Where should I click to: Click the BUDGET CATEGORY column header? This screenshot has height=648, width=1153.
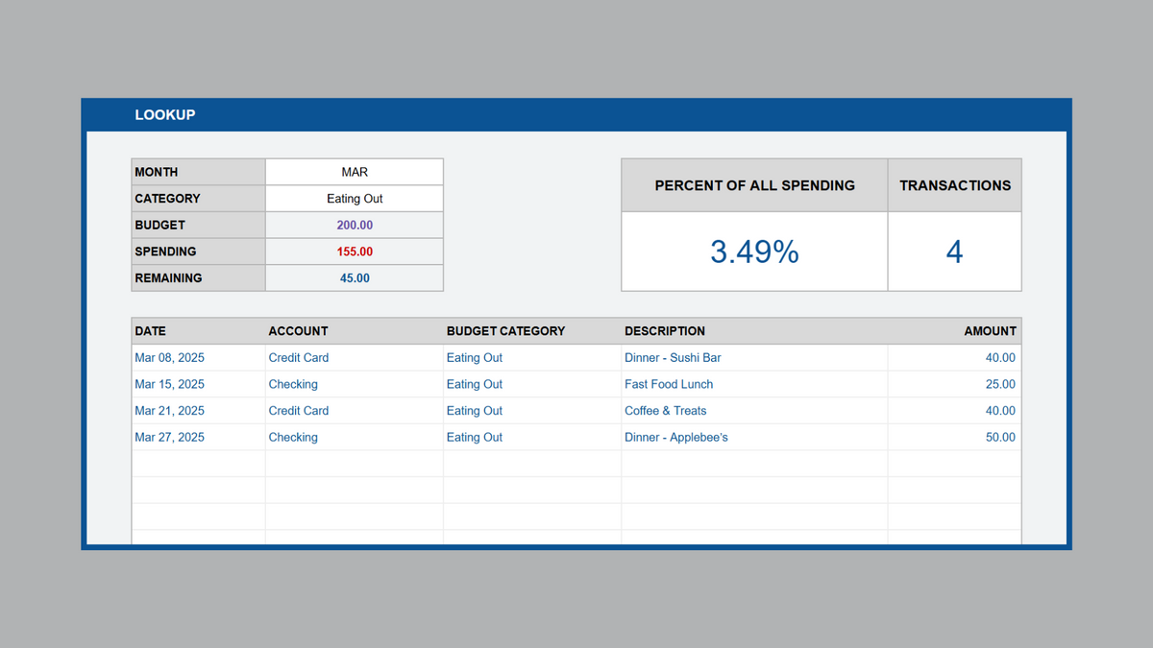(x=532, y=331)
